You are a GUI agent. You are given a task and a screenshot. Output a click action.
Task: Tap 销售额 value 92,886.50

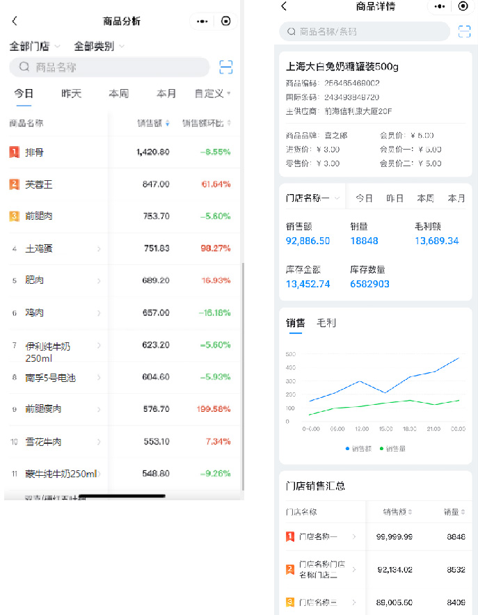pyautogui.click(x=308, y=241)
